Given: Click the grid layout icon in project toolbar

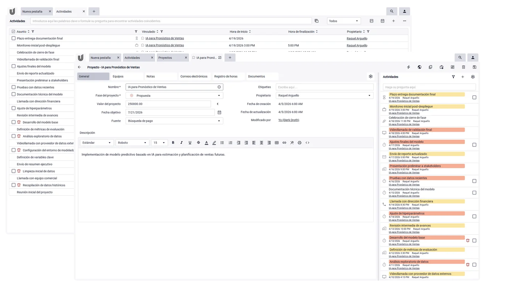Looking at the screenshot, I should (x=452, y=67).
